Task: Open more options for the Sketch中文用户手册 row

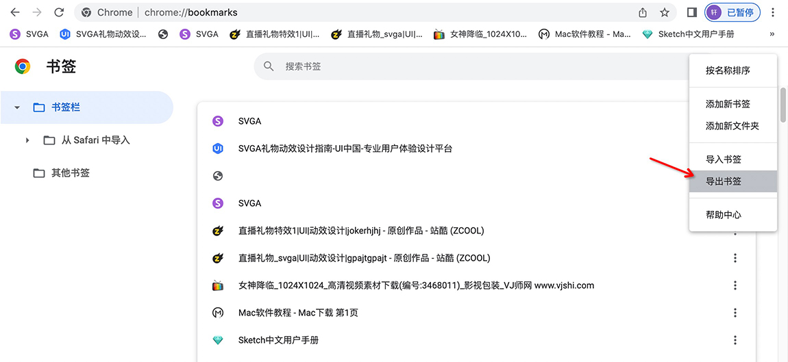Action: [x=735, y=340]
